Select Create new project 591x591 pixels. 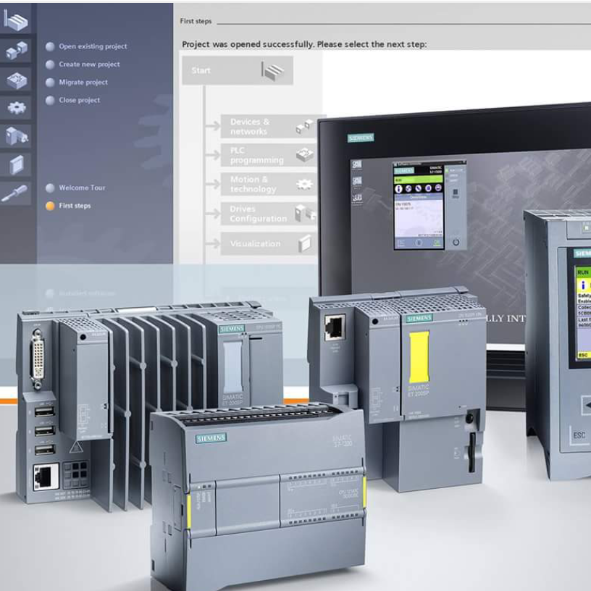point(89,64)
